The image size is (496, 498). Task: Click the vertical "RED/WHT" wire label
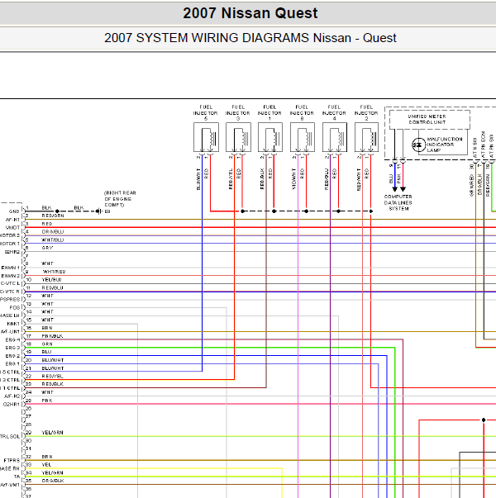point(359,179)
